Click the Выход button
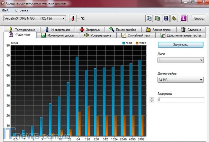The width and height of the screenshot is (209, 142). coord(199,18)
